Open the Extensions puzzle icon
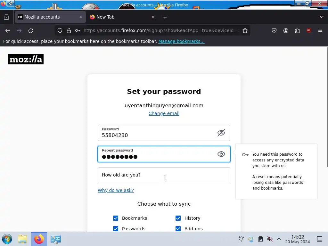The image size is (328, 246). (297, 30)
